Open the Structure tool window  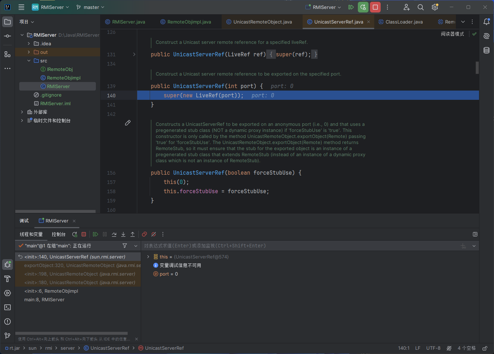coord(7,54)
